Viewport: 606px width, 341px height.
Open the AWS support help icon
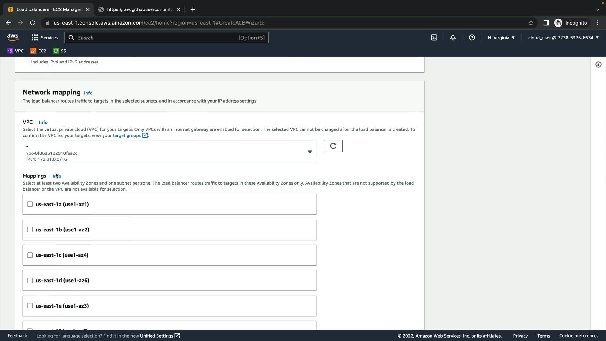click(472, 38)
